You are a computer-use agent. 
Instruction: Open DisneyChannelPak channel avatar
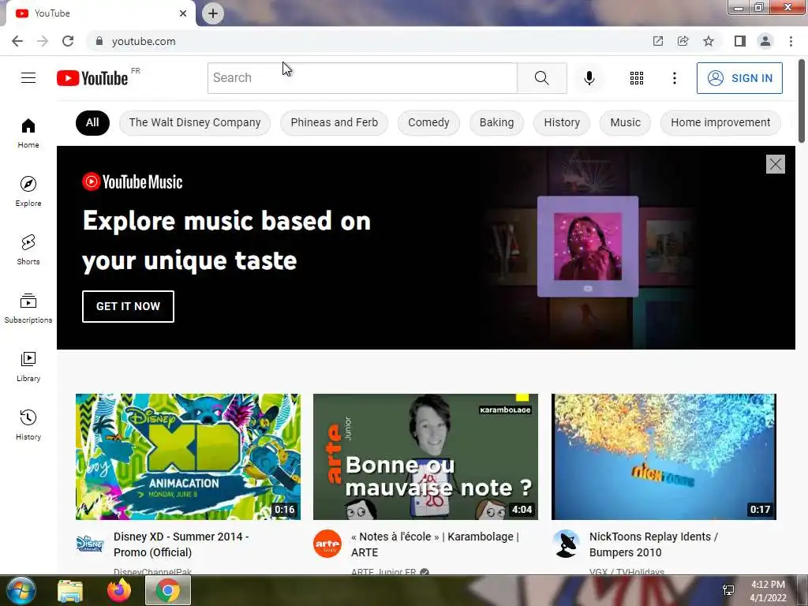[90, 544]
